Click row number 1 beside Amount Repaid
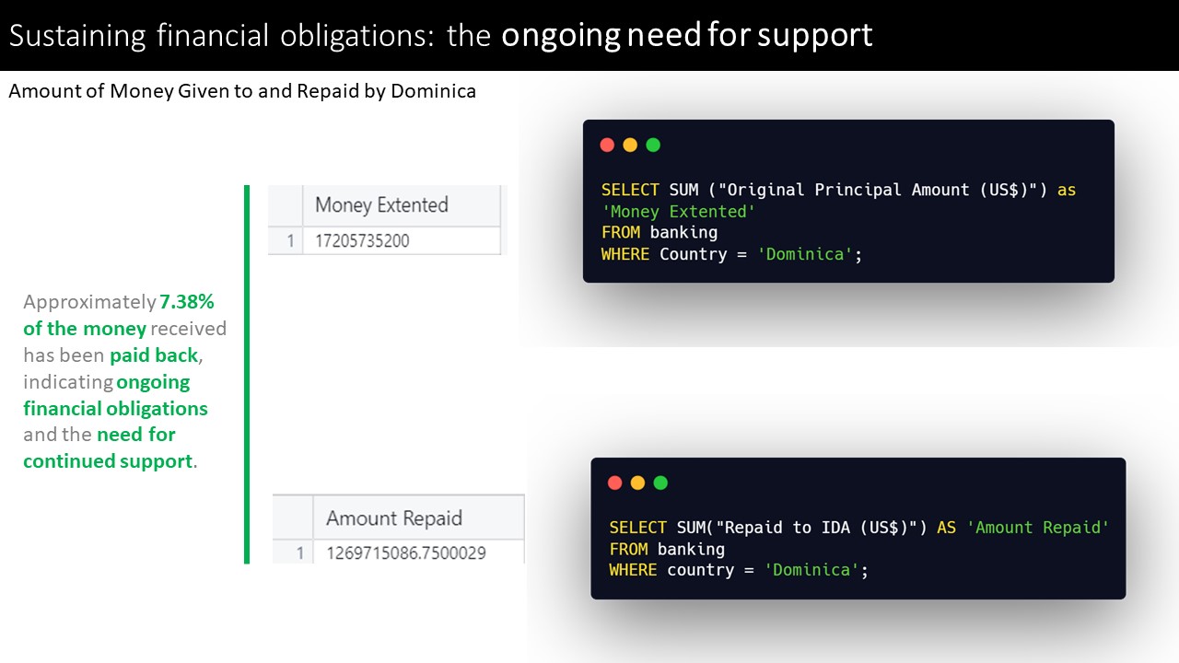This screenshot has height=663, width=1179. click(298, 553)
